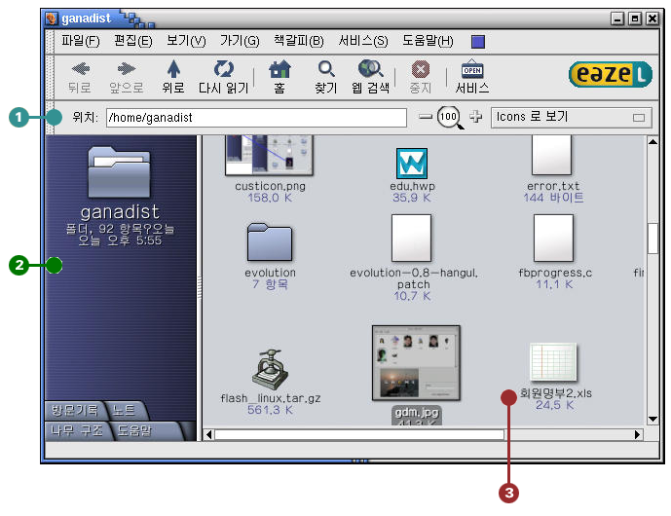Click the 위치 location input field
Screen dimensions: 671x516
tap(256, 117)
